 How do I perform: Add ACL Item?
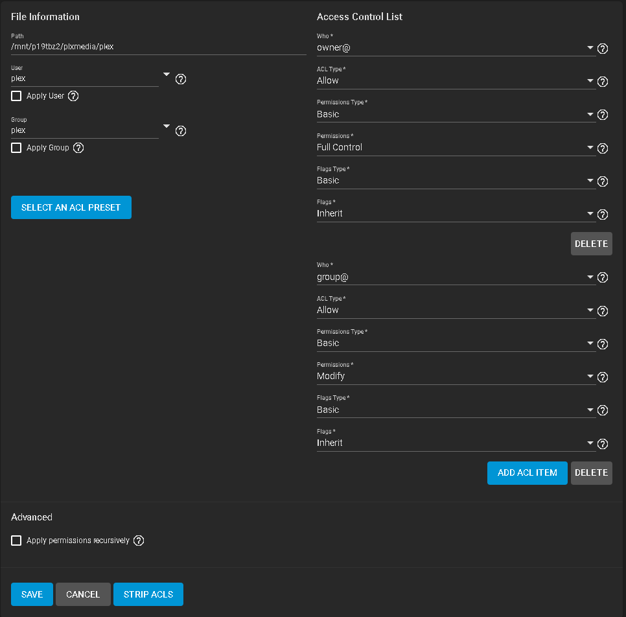[527, 473]
